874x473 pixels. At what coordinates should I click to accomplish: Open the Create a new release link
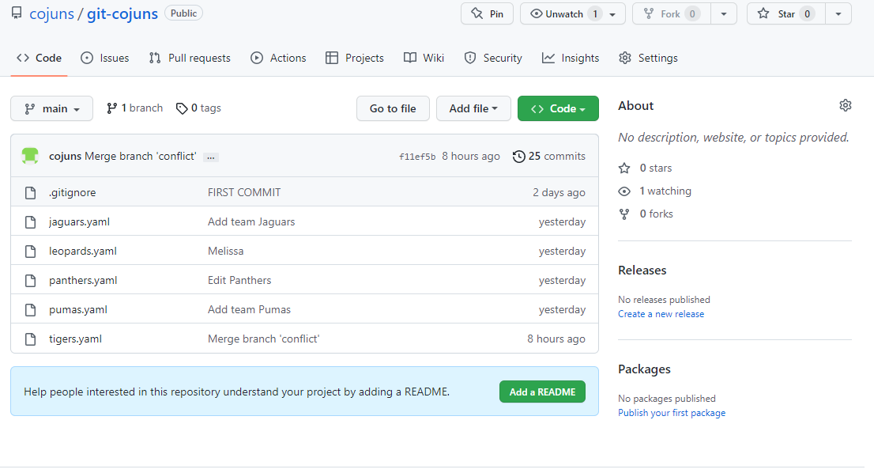pyautogui.click(x=661, y=314)
